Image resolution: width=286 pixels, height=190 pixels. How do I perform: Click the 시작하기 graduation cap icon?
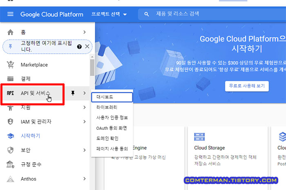pyautogui.click(x=10, y=136)
